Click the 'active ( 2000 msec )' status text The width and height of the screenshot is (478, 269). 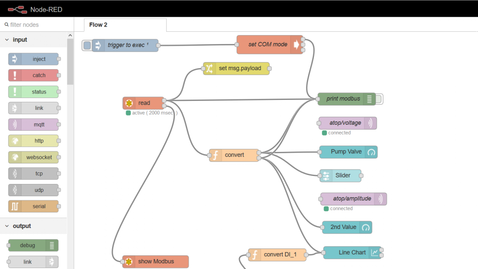click(155, 113)
